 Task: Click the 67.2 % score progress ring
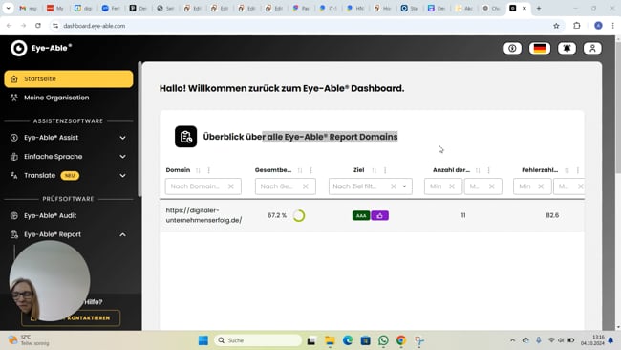coord(299,215)
